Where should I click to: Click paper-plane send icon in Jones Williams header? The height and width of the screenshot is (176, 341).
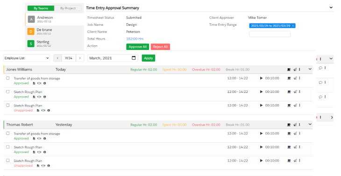tap(295, 70)
